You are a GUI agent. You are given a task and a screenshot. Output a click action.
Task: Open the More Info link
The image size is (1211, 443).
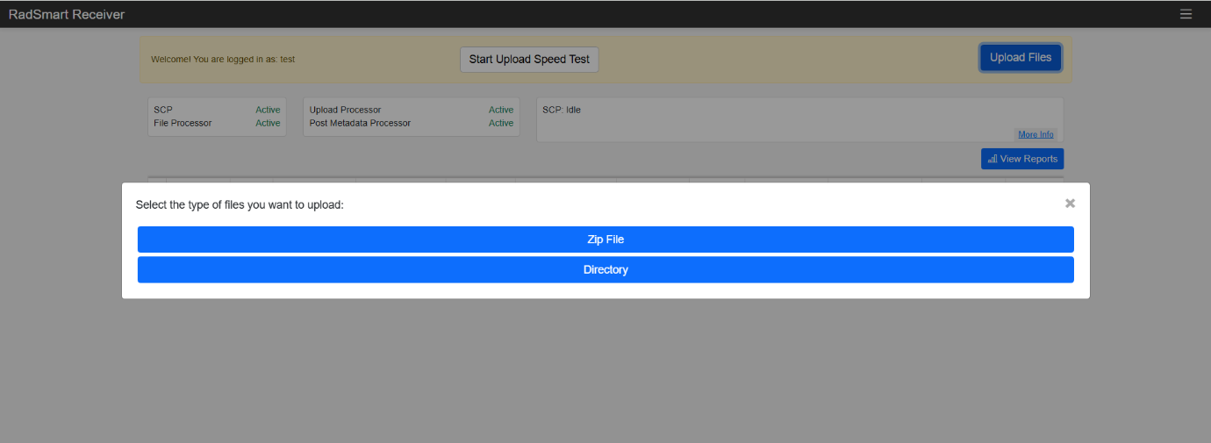pyautogui.click(x=1035, y=134)
